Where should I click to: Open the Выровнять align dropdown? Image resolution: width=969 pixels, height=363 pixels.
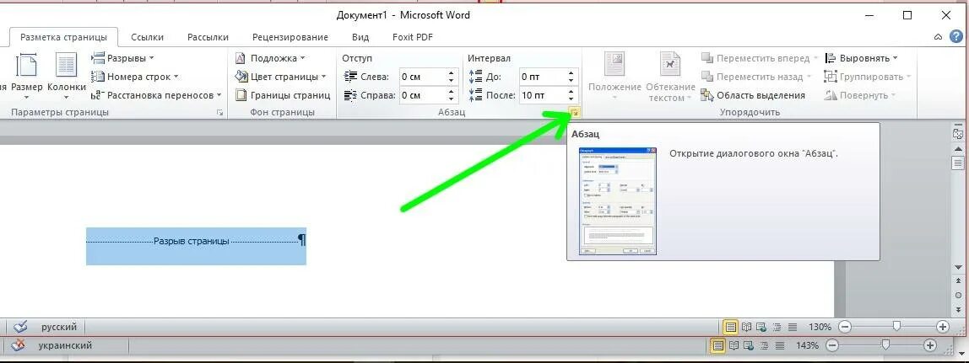861,58
